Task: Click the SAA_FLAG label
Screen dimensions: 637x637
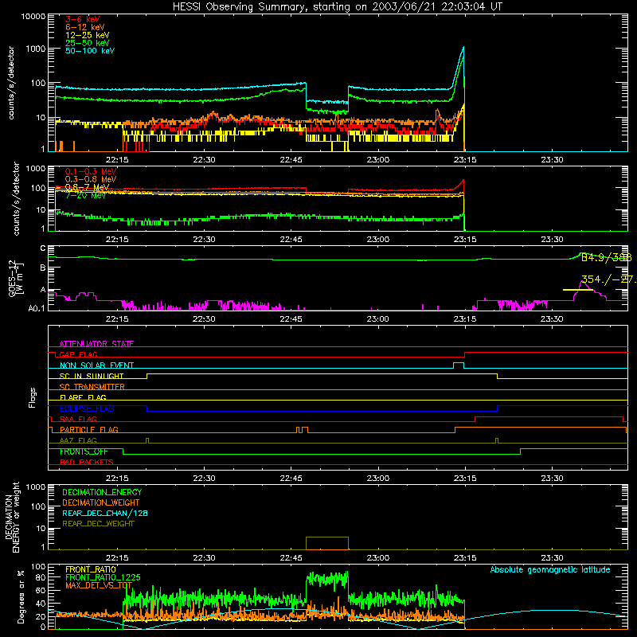Action: click(78, 419)
